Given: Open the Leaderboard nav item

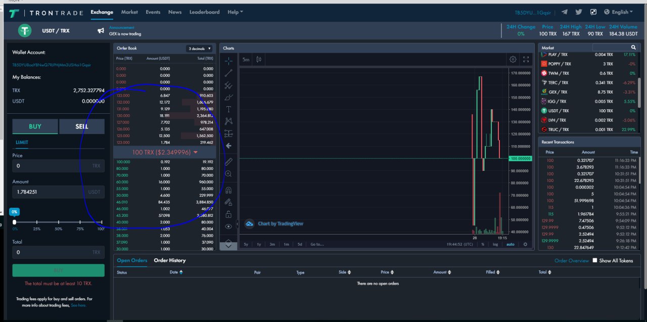Looking at the screenshot, I should (x=204, y=12).
